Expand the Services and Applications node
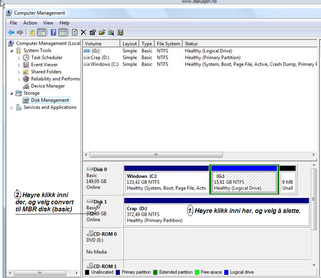 pyautogui.click(x=11, y=108)
